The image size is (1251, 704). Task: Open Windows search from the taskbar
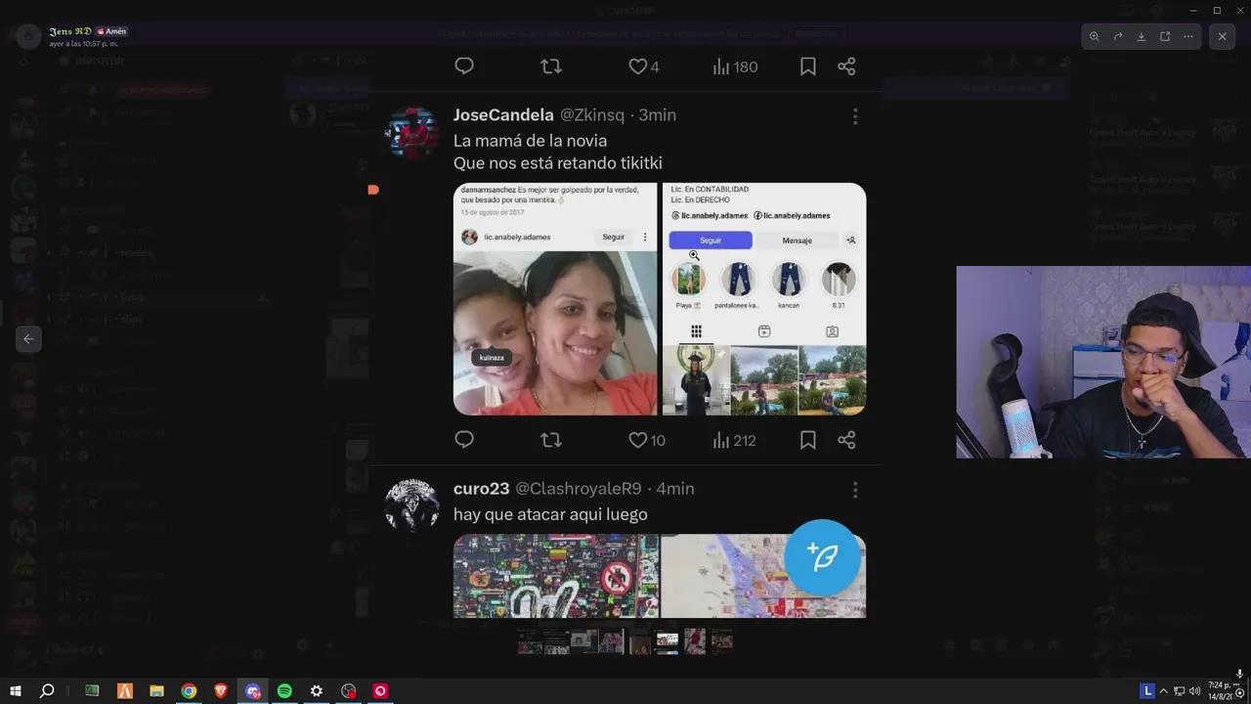pos(46,691)
